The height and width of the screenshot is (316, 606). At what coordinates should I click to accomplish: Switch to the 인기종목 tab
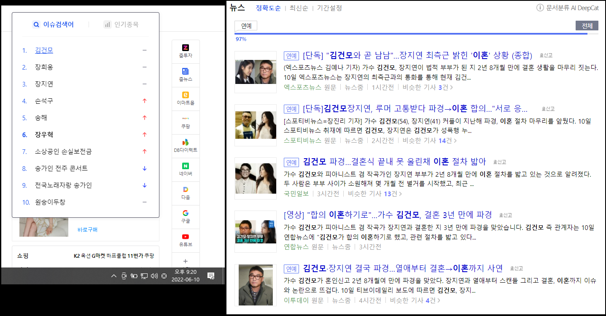[x=121, y=24]
